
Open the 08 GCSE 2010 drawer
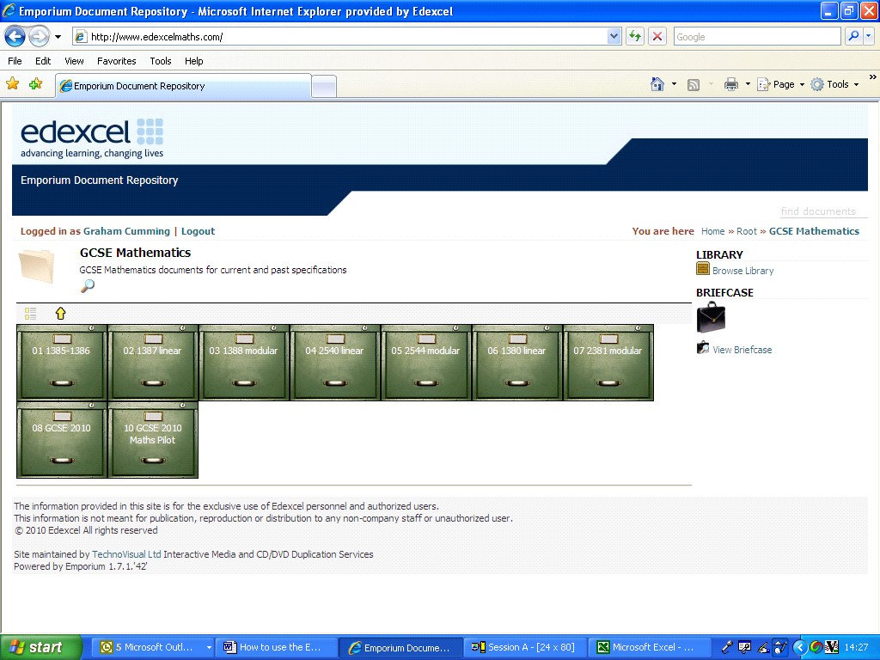pos(61,440)
